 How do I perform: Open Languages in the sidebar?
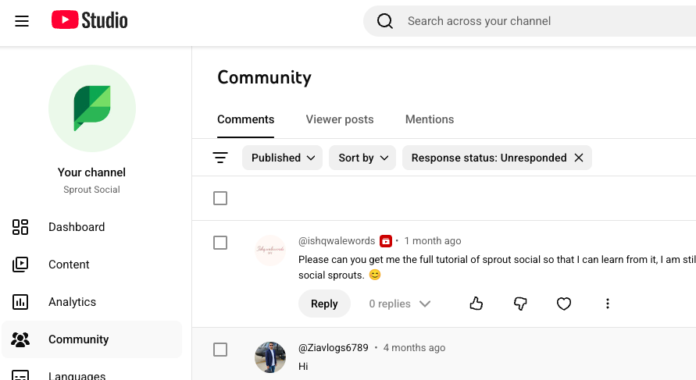(x=92, y=375)
